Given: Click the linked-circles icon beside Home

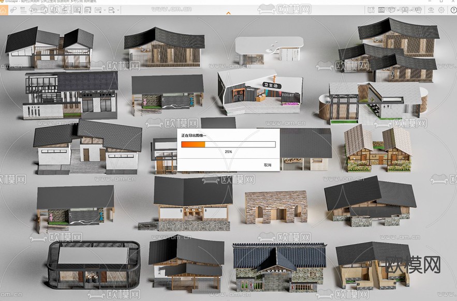Looking at the screenshot, I should tap(13, 10).
